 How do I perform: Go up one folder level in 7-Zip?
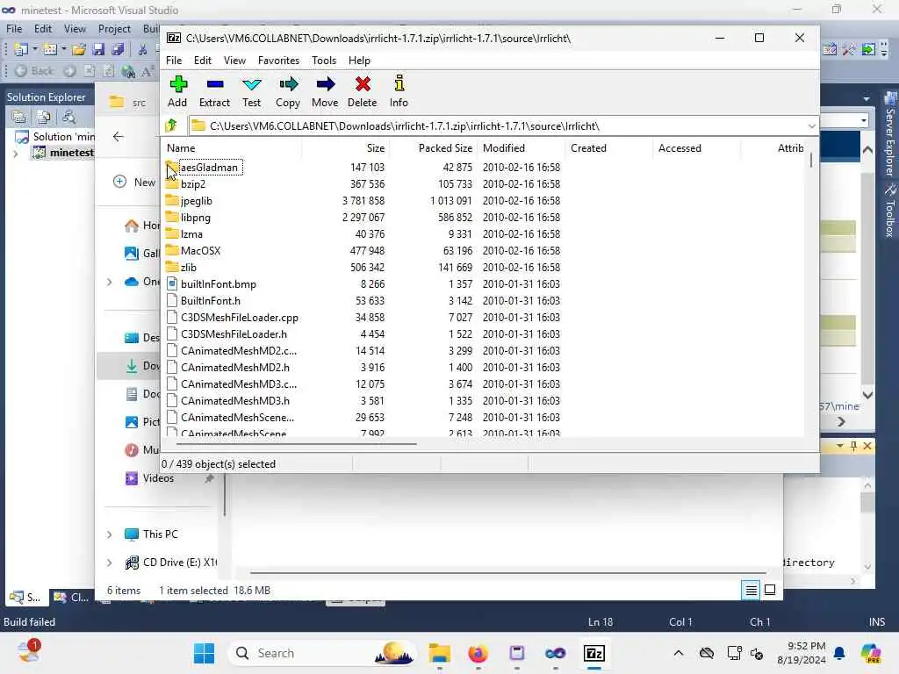click(x=171, y=125)
